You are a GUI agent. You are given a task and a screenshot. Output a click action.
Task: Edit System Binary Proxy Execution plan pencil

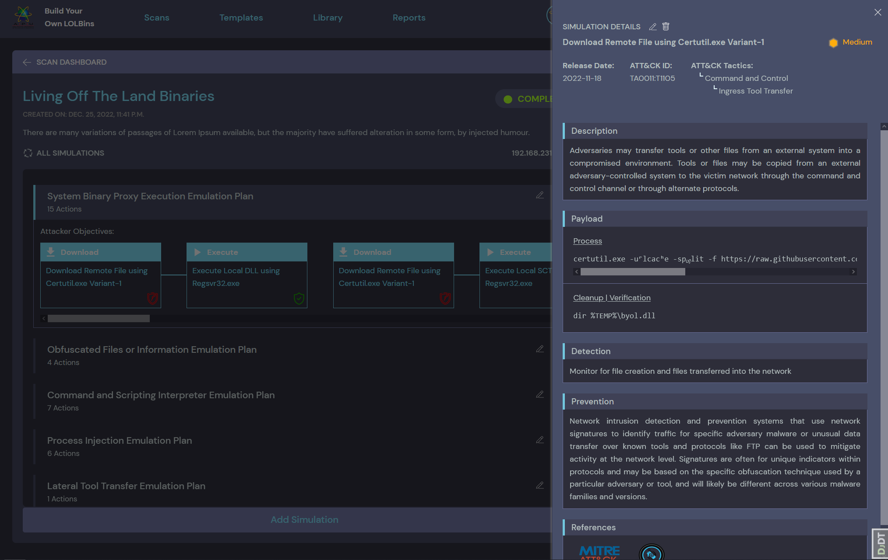click(x=540, y=195)
